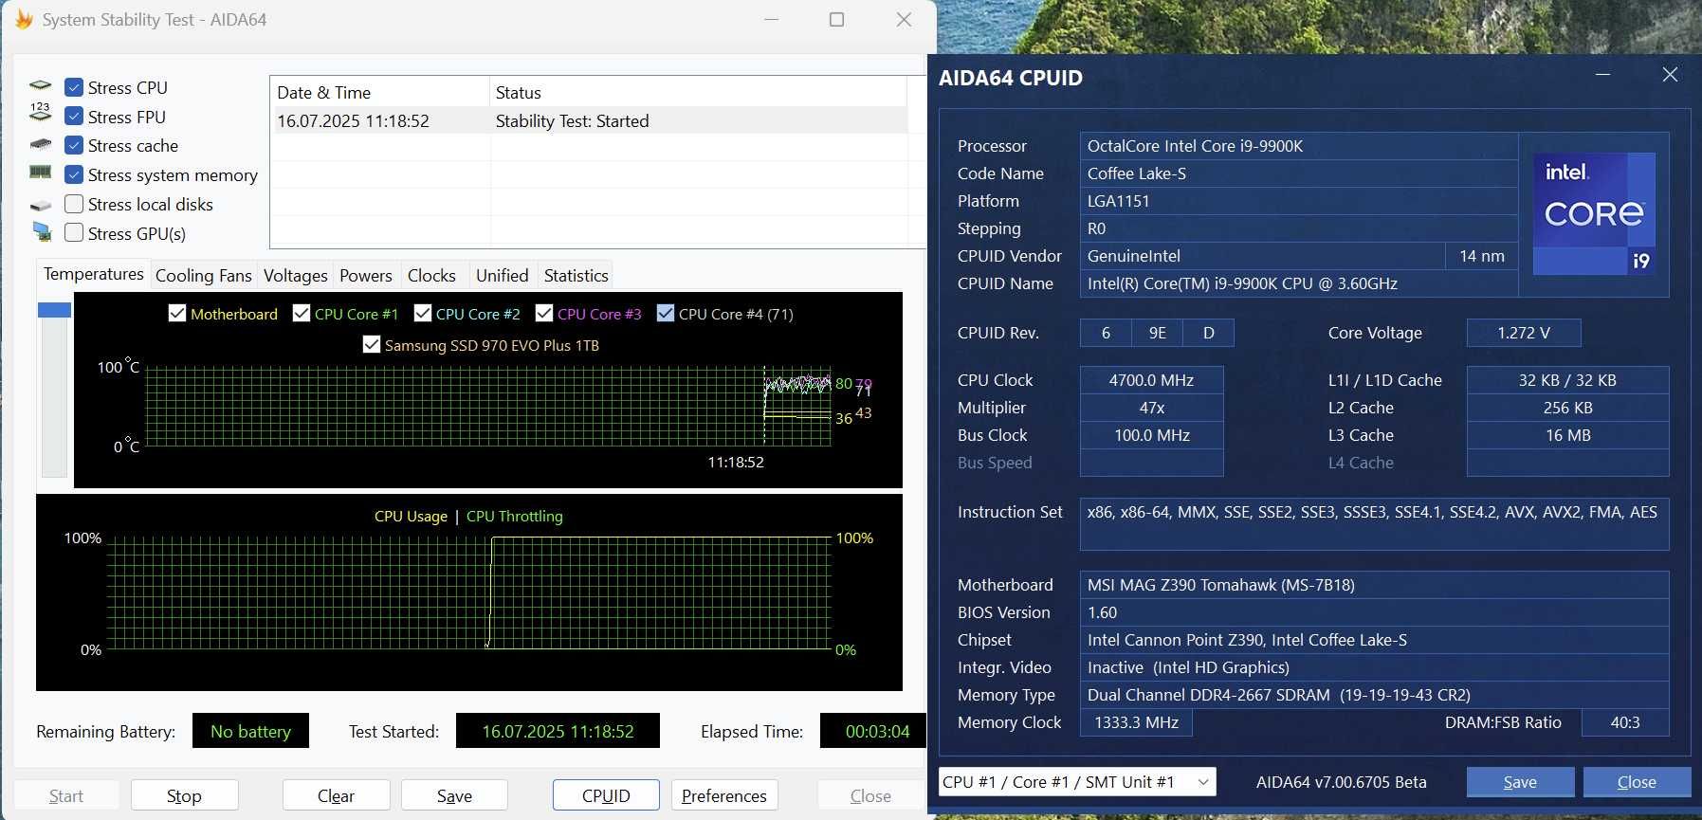Image resolution: width=1702 pixels, height=820 pixels.
Task: Click the CPUID button
Action: tap(606, 795)
